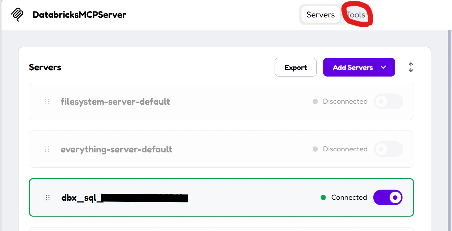Open the Add Servers dropdown
The height and width of the screenshot is (231, 452).
pyautogui.click(x=359, y=67)
